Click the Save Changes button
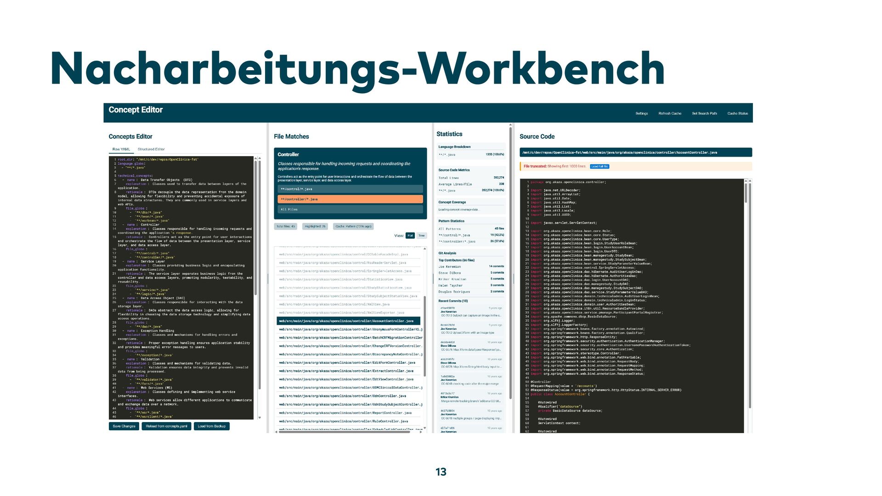Image resolution: width=882 pixels, height=496 pixels. (124, 426)
